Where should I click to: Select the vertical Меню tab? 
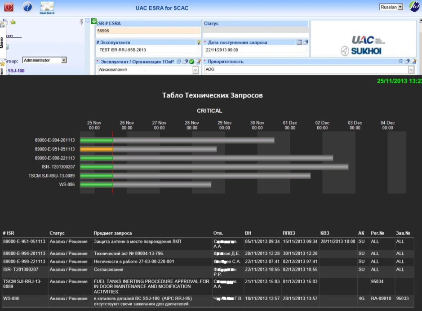pyautogui.click(x=2, y=43)
